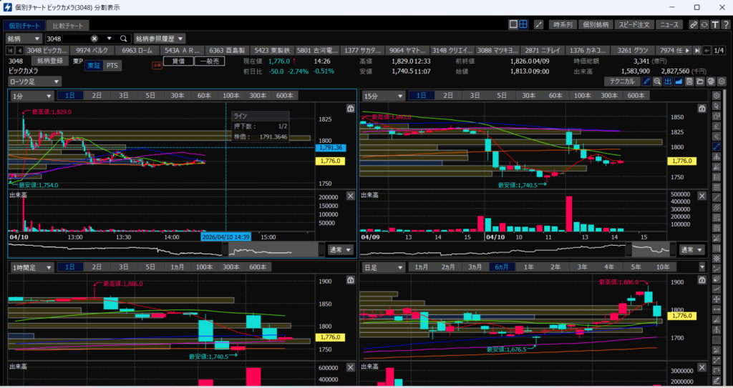Image resolution: width=733 pixels, height=388 pixels.
Task: Open the 1分 interval dropdown
Action: click(31, 96)
